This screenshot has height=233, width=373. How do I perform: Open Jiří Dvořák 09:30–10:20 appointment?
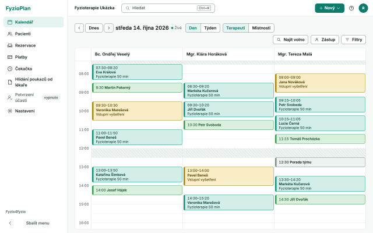228,109
